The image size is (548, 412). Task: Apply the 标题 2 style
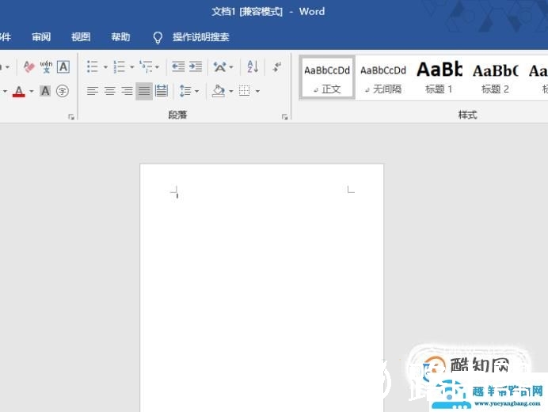(x=495, y=79)
